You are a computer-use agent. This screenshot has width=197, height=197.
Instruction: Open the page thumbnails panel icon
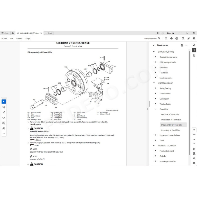(x=194, y=55)
